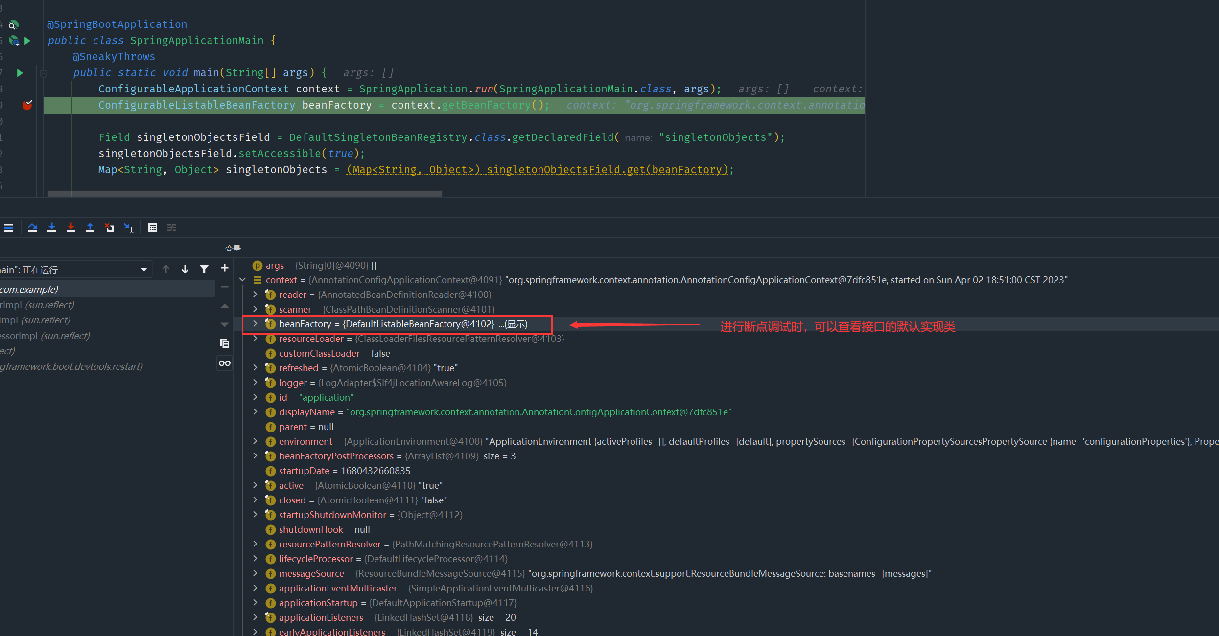The width and height of the screenshot is (1219, 636).
Task: Toggle the glasses watches-view icon
Action: [225, 363]
